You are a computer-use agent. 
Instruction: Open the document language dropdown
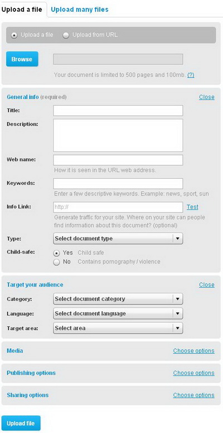coord(118,313)
